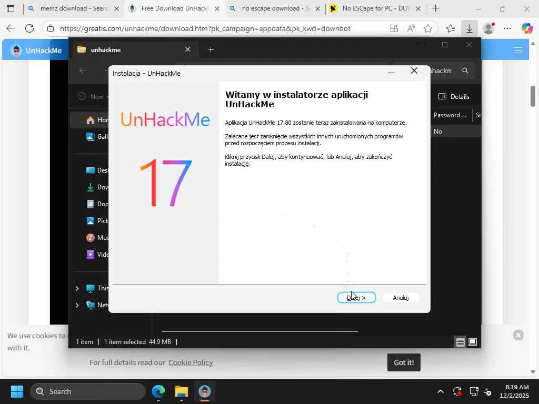Close the UnHackMe installer dialog

(x=414, y=71)
